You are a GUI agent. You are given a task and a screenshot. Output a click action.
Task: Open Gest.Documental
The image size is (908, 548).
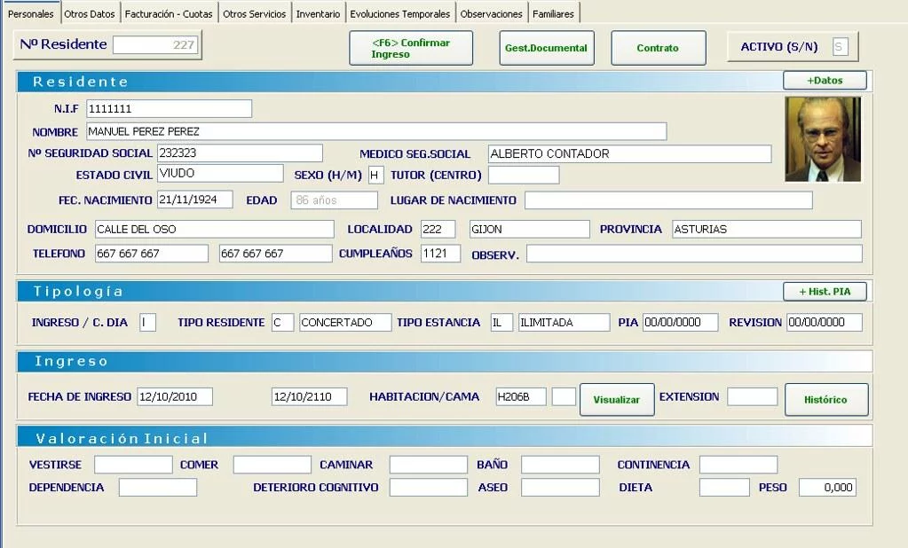(546, 48)
